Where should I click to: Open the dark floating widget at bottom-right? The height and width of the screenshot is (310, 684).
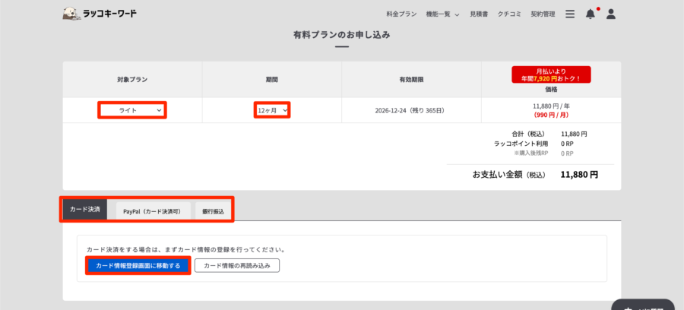pyautogui.click(x=644, y=305)
